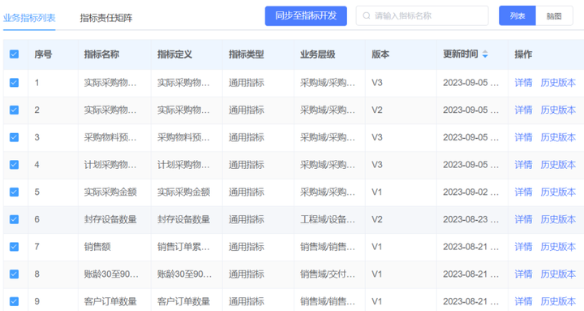584x311 pixels.
Task: View 历史版本 for 封存设备数量 row
Action: pos(558,219)
